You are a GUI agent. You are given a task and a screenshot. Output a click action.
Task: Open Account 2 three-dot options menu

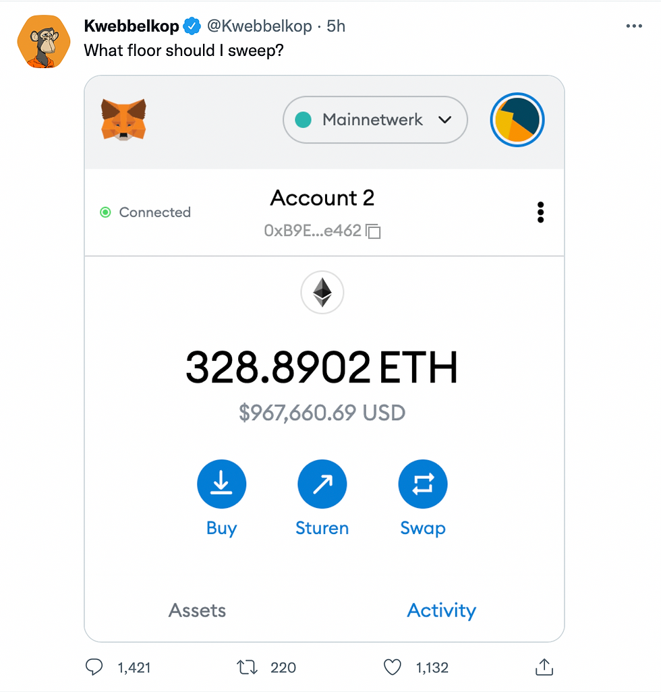coord(540,212)
